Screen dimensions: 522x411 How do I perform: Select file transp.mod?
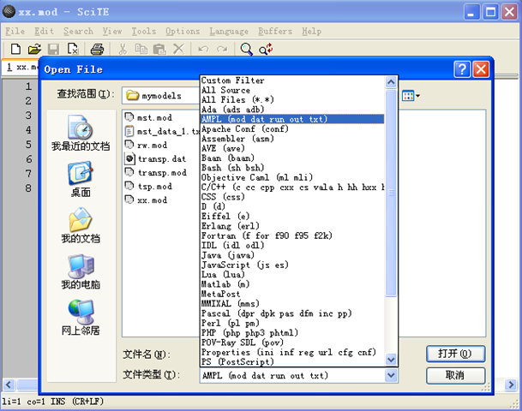pyautogui.click(x=155, y=173)
